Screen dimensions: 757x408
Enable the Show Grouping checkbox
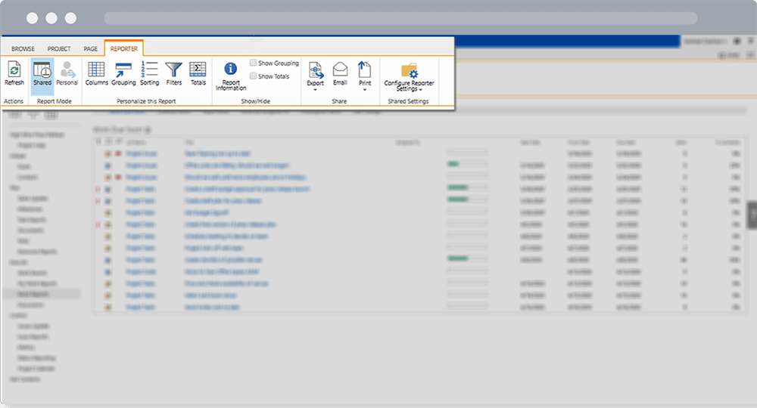pyautogui.click(x=254, y=63)
